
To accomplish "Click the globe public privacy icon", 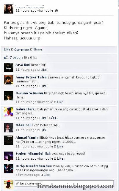I will click(x=56, y=11).
